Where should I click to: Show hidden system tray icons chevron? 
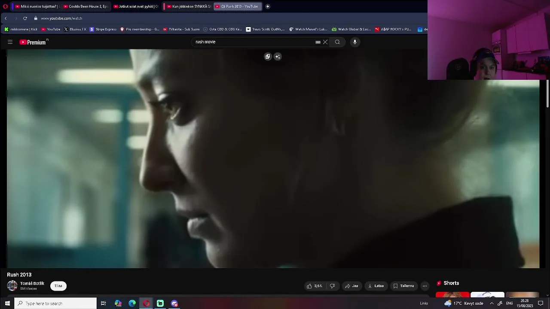click(x=492, y=303)
